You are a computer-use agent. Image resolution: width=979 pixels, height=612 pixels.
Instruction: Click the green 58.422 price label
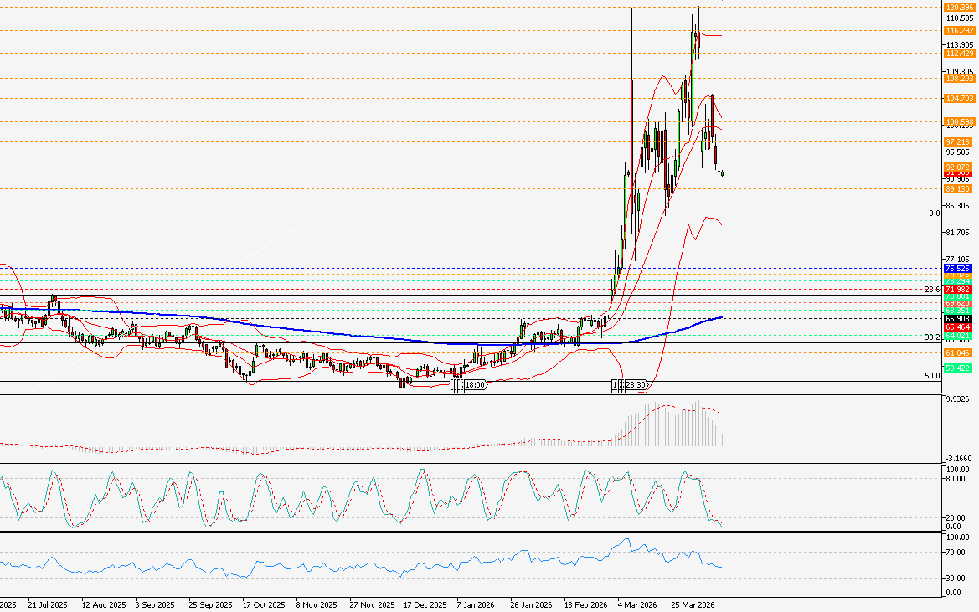pyautogui.click(x=957, y=368)
